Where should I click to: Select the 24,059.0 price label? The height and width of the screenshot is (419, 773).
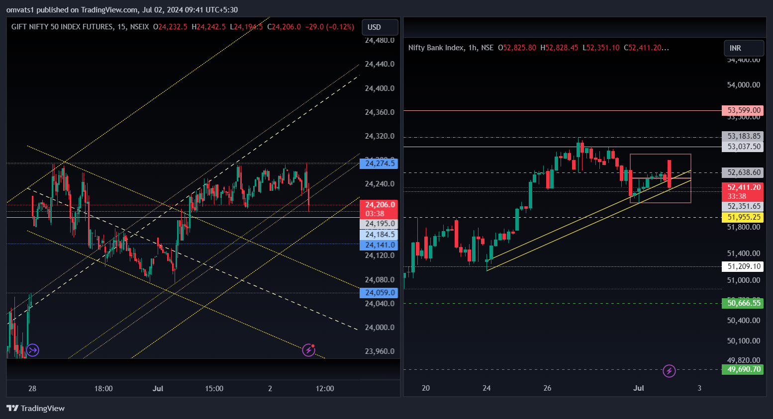pyautogui.click(x=379, y=293)
